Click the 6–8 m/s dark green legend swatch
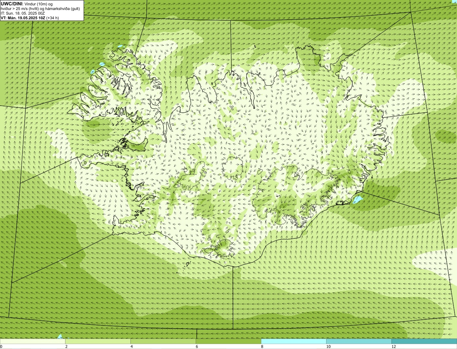This screenshot has width=457, height=349. tap(228, 341)
